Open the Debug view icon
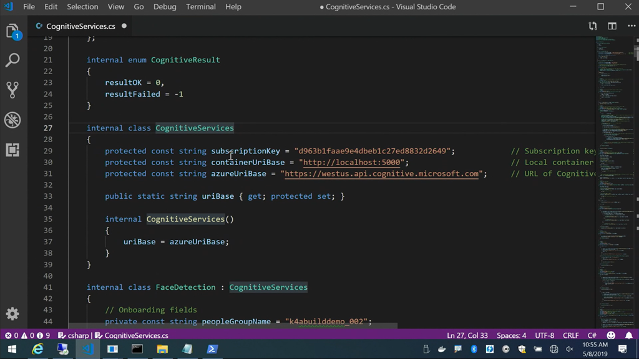Screen dimensions: 639x359 pos(12,120)
